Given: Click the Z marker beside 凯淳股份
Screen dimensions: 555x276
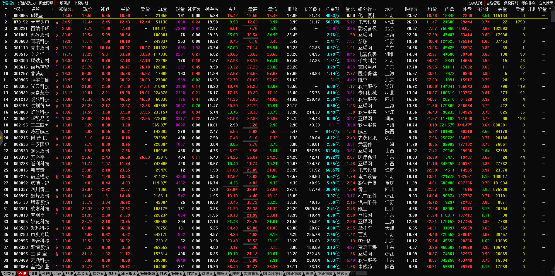Looking at the screenshot, I should point(57,35).
